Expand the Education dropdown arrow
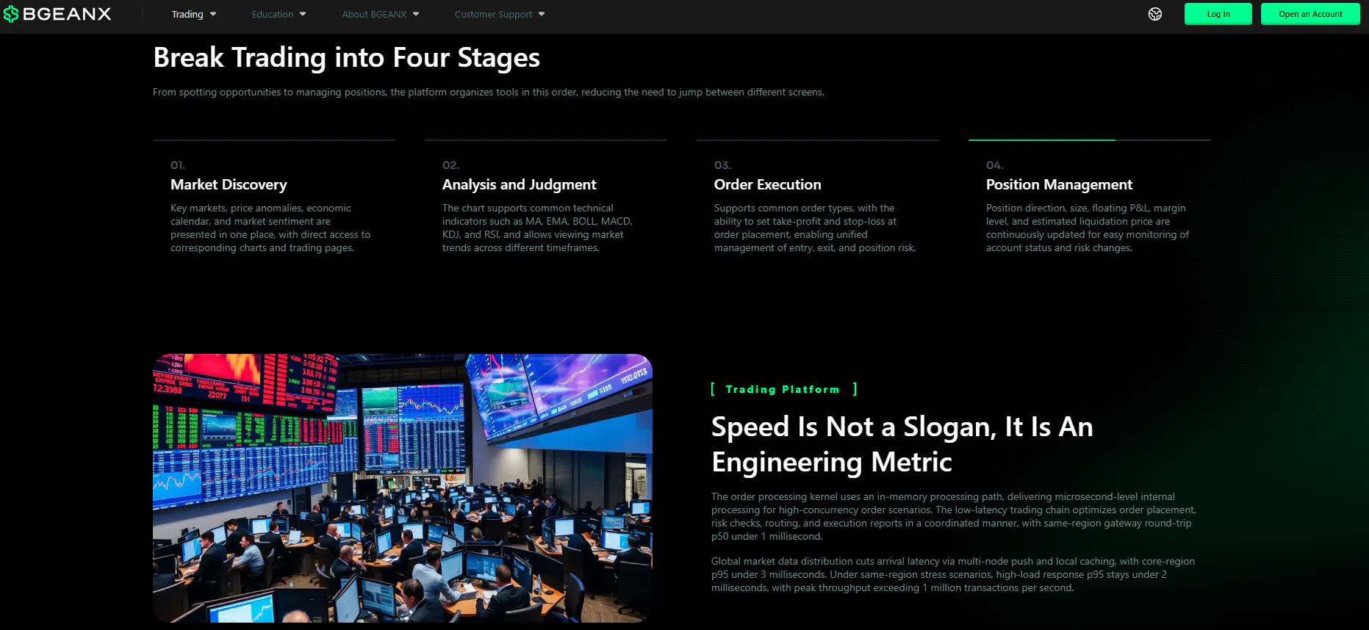 [x=303, y=14]
